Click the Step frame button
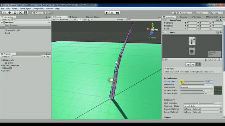 [117, 13]
